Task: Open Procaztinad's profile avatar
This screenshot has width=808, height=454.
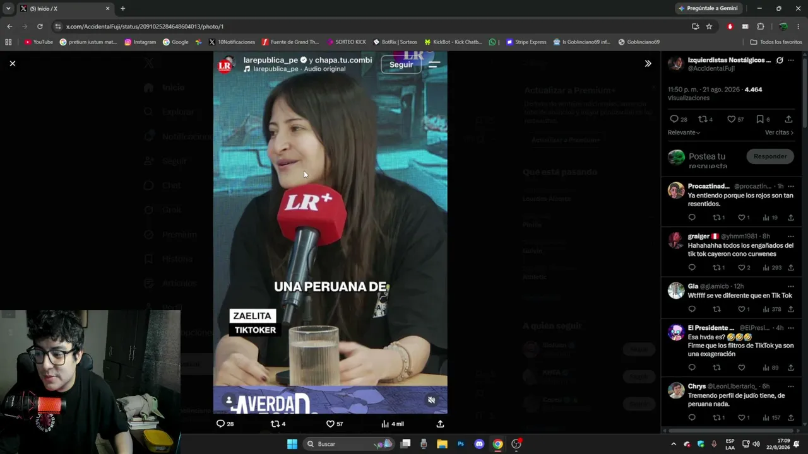Action: pyautogui.click(x=676, y=190)
